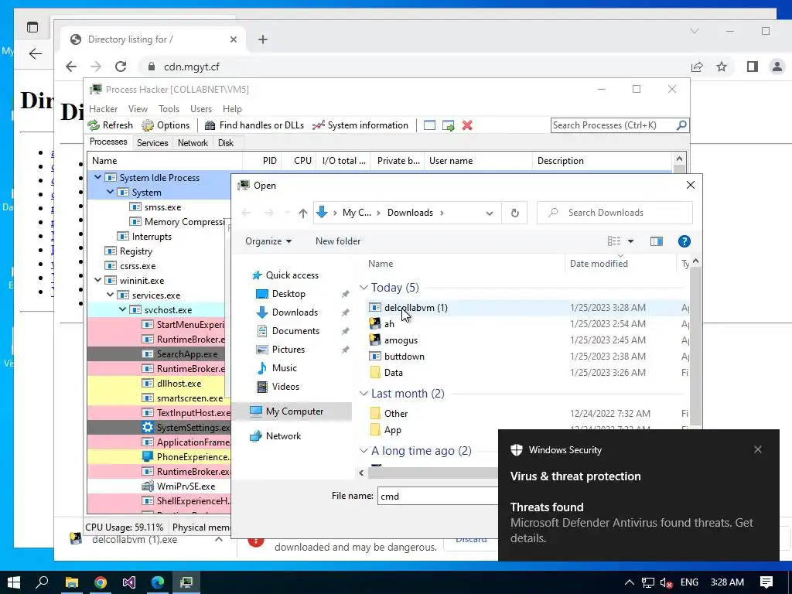This screenshot has height=594, width=792.
Task: Focus the Search Processes field
Action: (x=613, y=125)
